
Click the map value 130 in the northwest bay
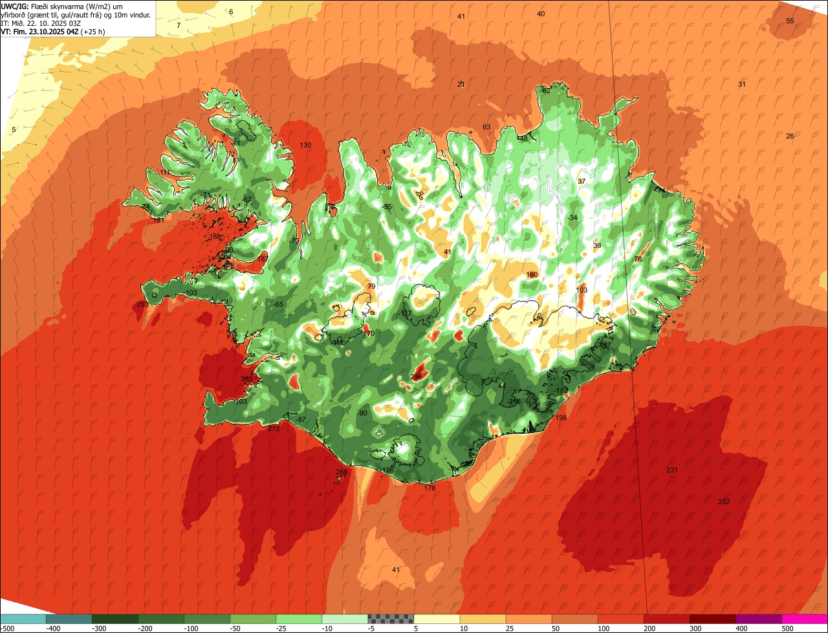pos(305,145)
